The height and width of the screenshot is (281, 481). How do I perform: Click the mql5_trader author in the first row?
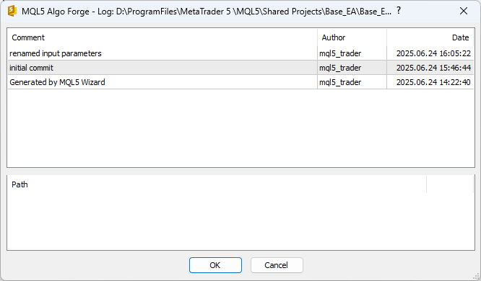(340, 53)
